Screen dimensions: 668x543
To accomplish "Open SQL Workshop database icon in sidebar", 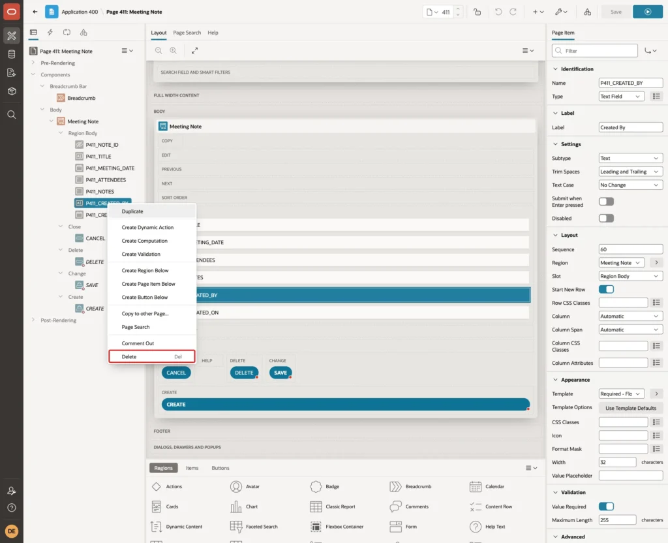I will click(12, 54).
